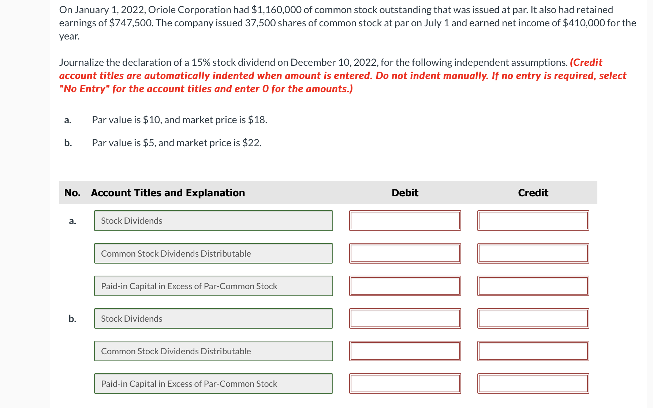Click the Debit field for Common Stock Dividends Distributable in a
Image resolution: width=653 pixels, height=408 pixels.
point(405,253)
